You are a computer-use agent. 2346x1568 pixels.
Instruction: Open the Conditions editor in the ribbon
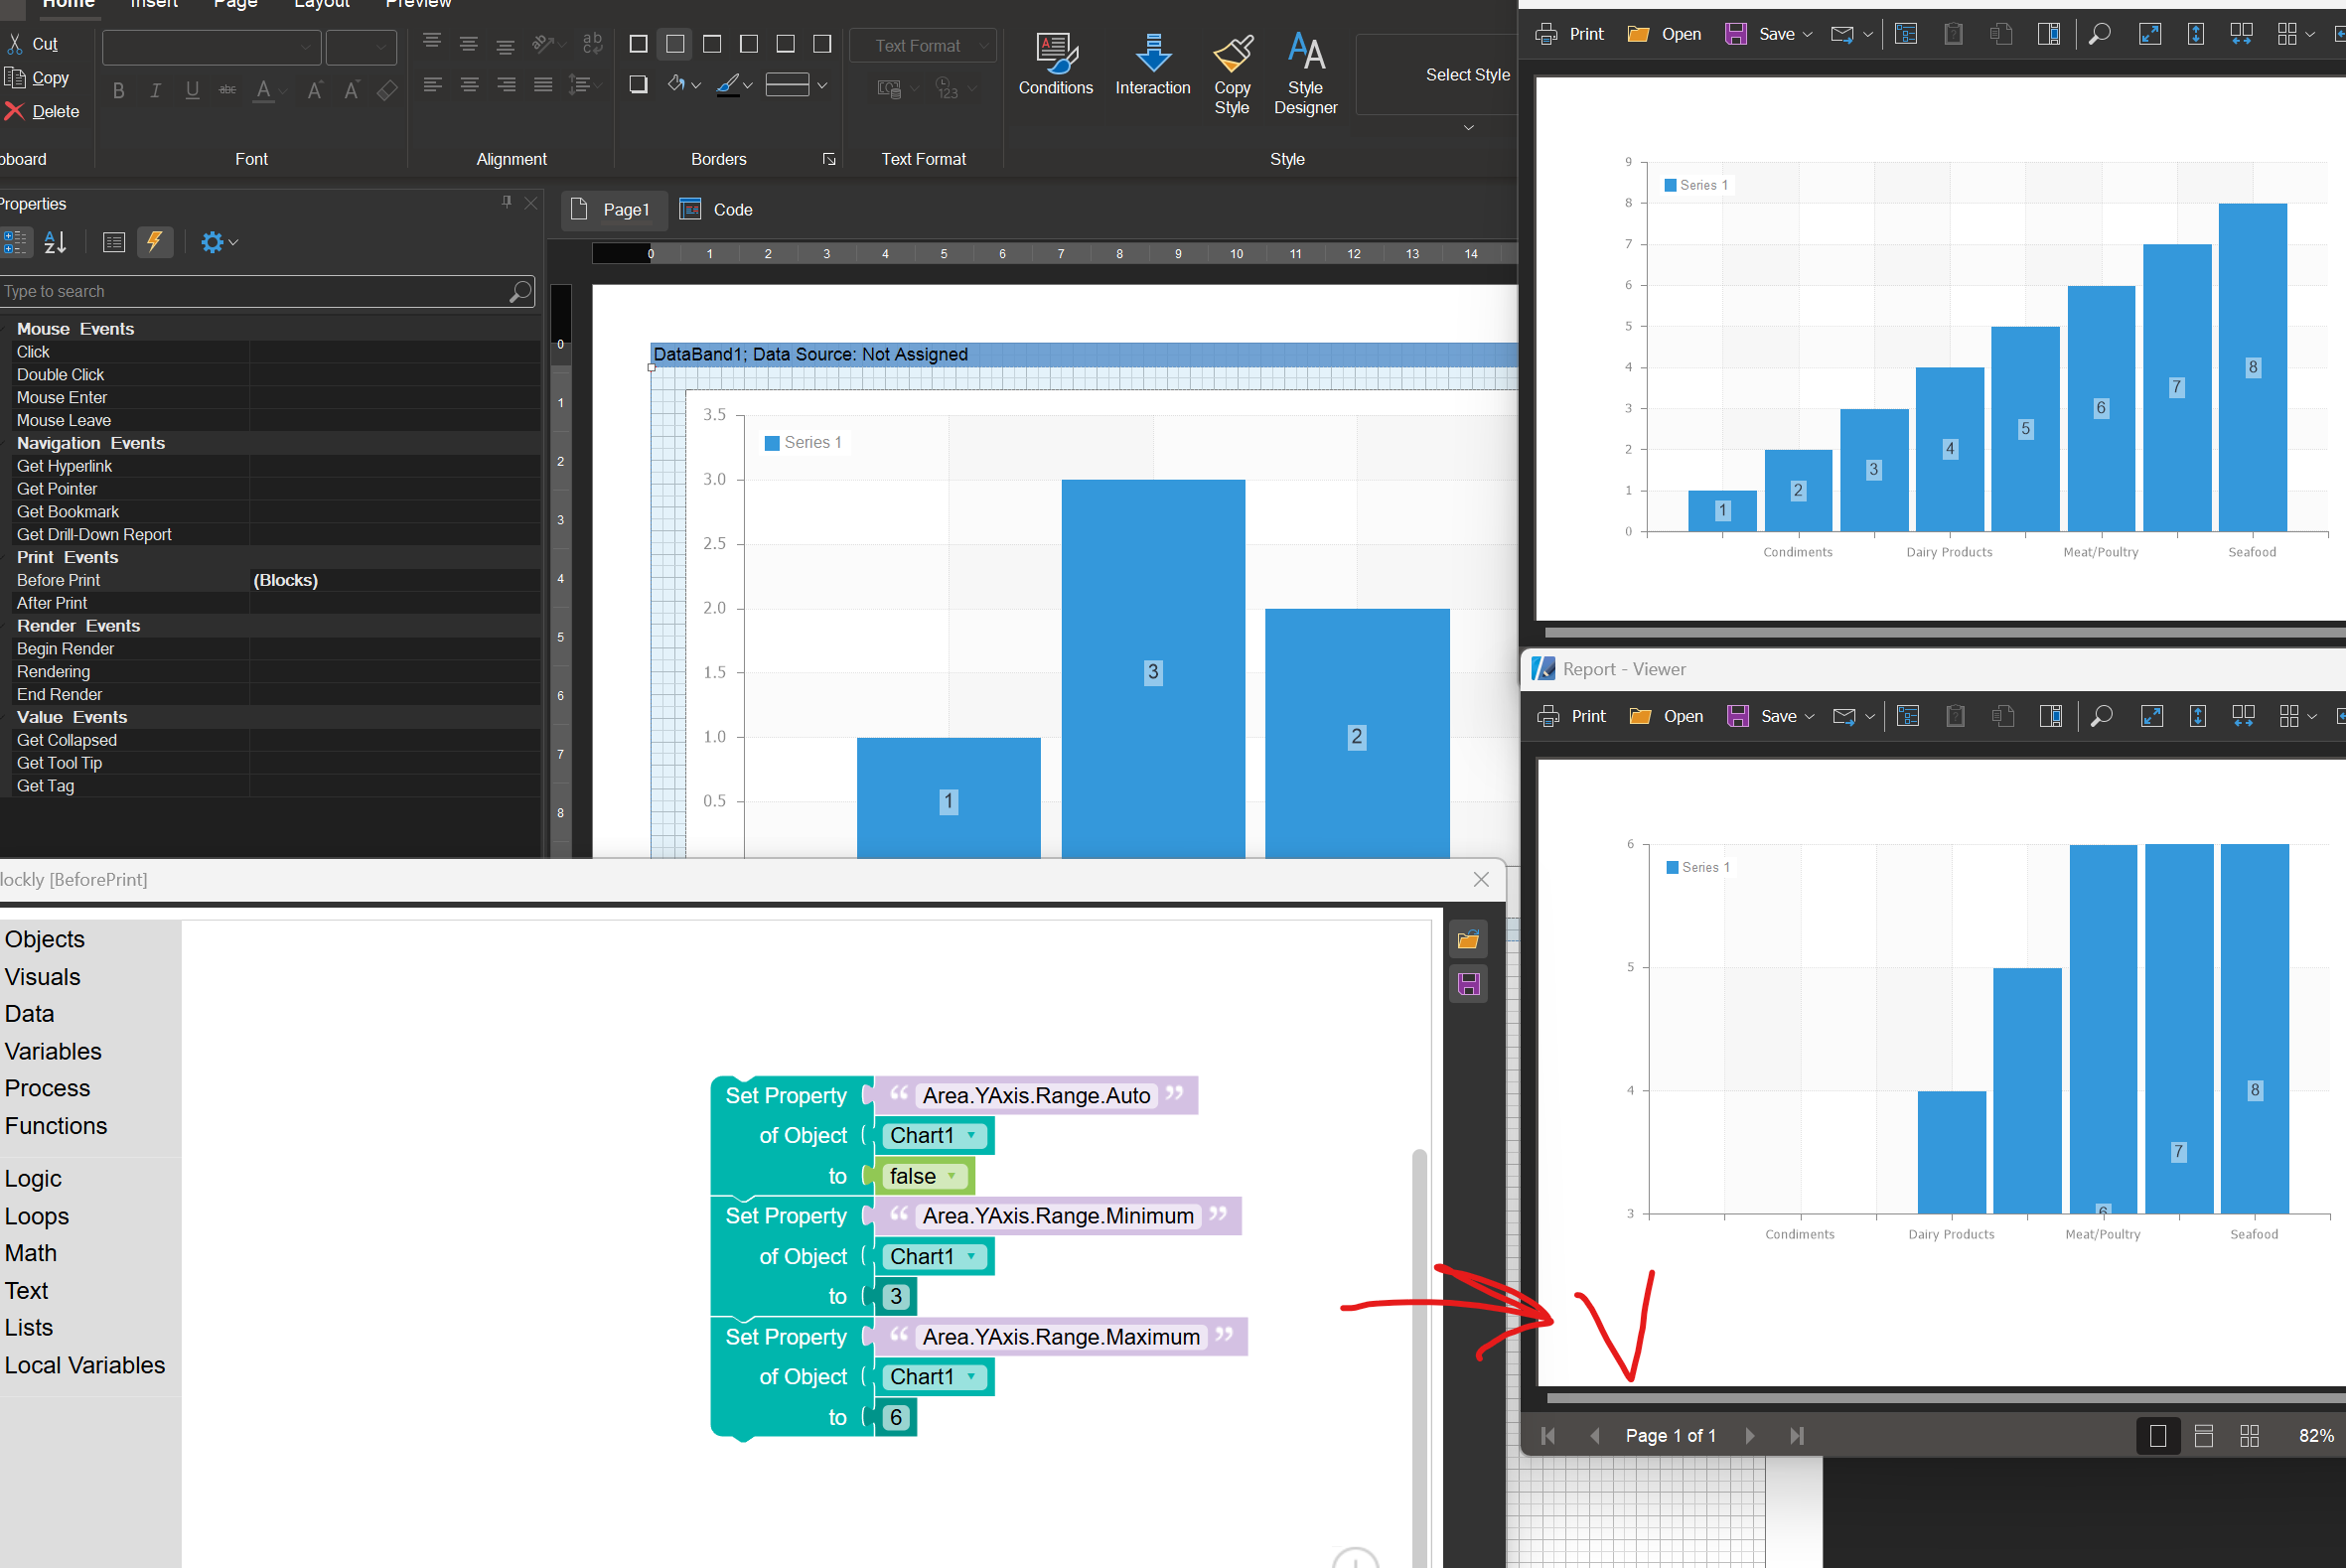click(1055, 65)
